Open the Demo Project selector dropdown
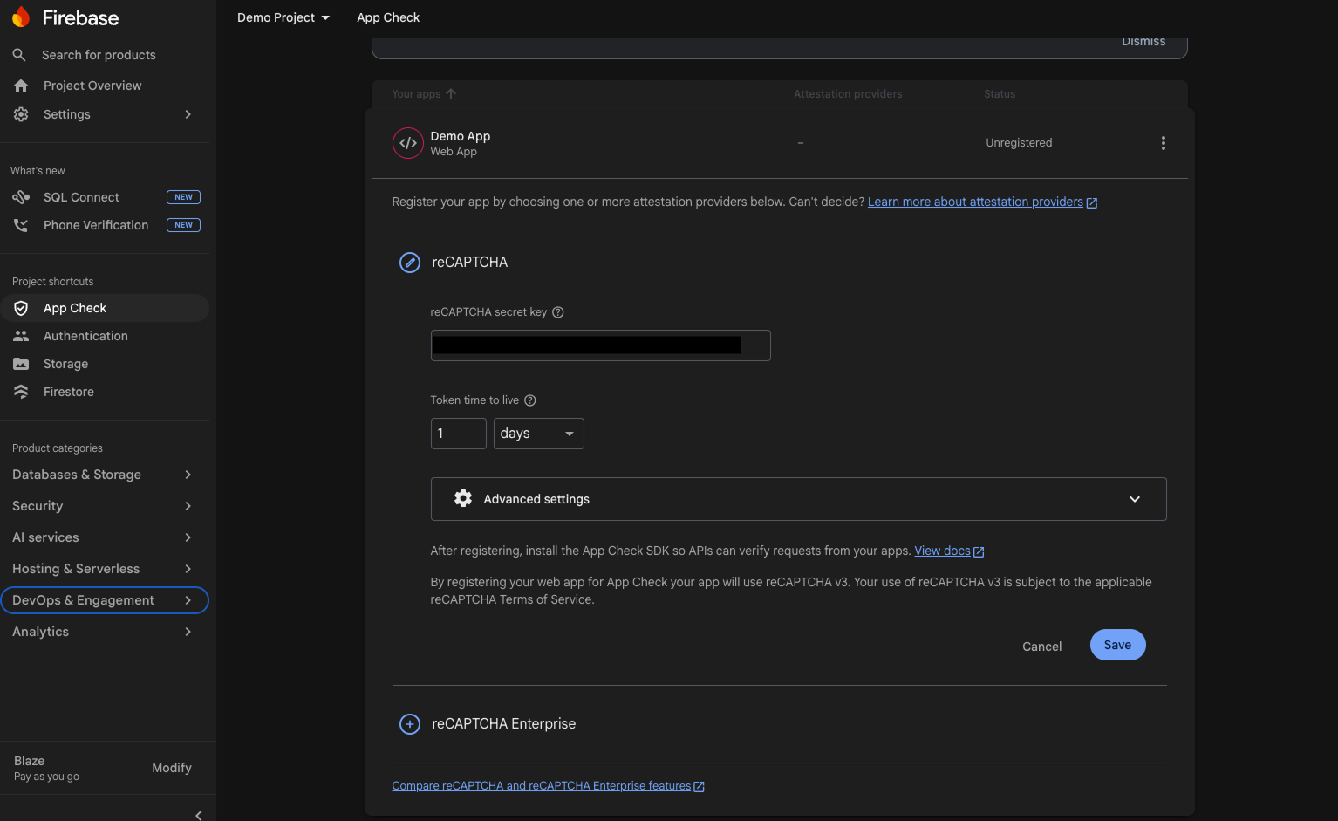Image resolution: width=1338 pixels, height=821 pixels. click(x=283, y=17)
